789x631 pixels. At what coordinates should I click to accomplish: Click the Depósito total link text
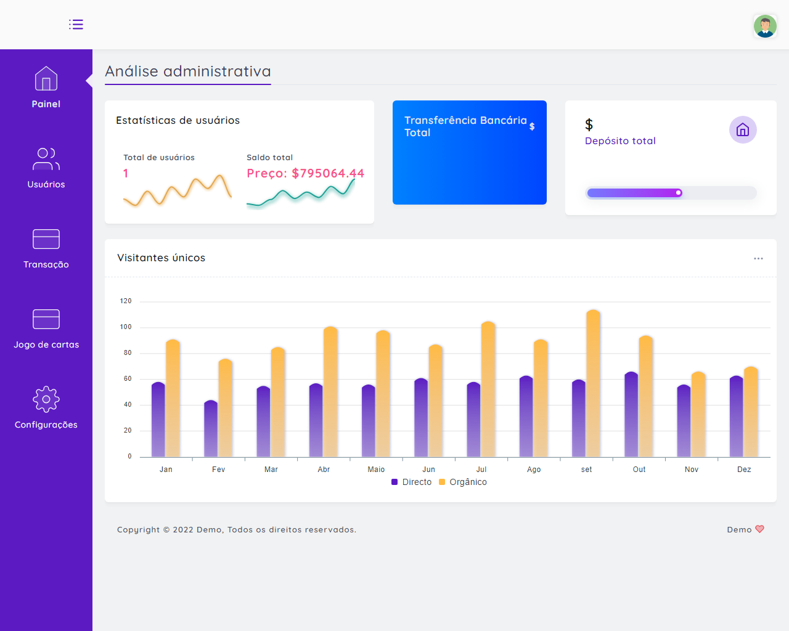point(620,141)
